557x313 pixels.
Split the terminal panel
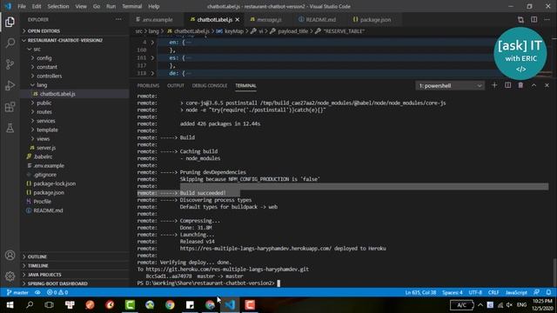tap(507, 85)
